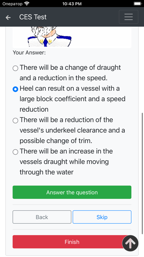Tap the Wi-Fi status icon
This screenshot has height=257, width=144.
pos(26,3)
